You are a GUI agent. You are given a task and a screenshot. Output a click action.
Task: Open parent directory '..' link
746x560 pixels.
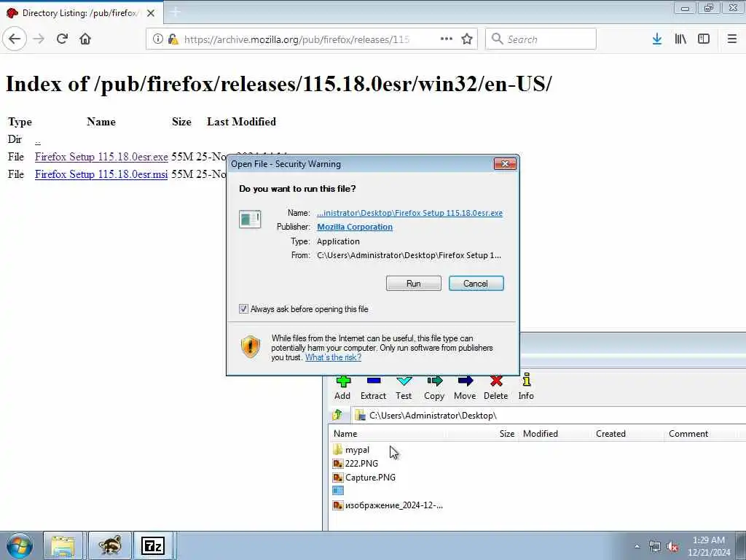coord(38,139)
